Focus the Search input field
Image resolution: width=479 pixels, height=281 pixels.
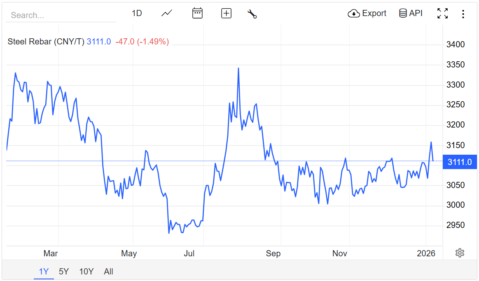click(61, 15)
